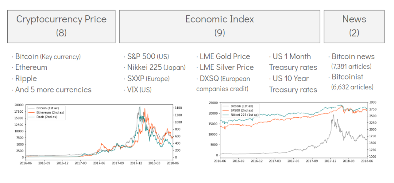Click the Nikkei 225 (Japan) list entry
Viewport: 394px width, 183px height.
tap(156, 68)
